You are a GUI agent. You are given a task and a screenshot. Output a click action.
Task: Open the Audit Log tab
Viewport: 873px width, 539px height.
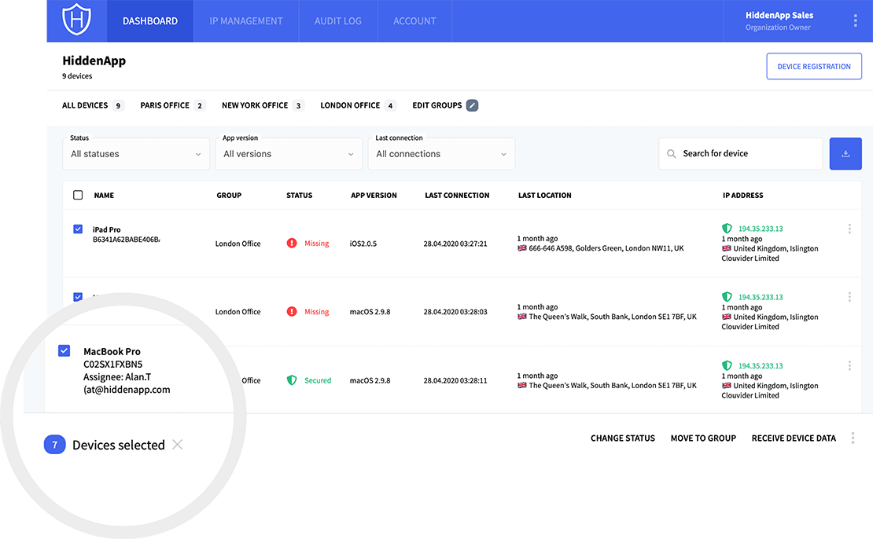338,21
